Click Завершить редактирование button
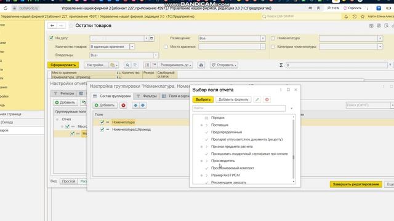The width and height of the screenshot is (394, 221). [356, 184]
